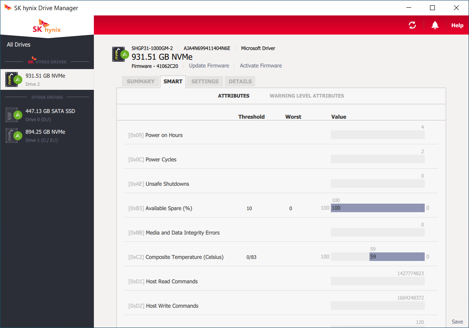This screenshot has width=469, height=328.
Task: Select the ATTRIBUTES sub-tab
Action: click(234, 96)
